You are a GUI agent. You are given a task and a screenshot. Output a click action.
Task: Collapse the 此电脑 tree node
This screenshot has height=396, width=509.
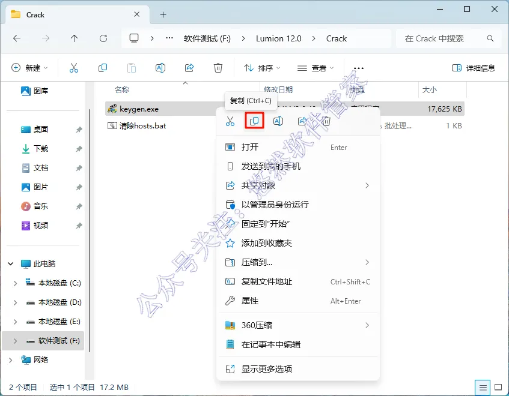point(10,264)
